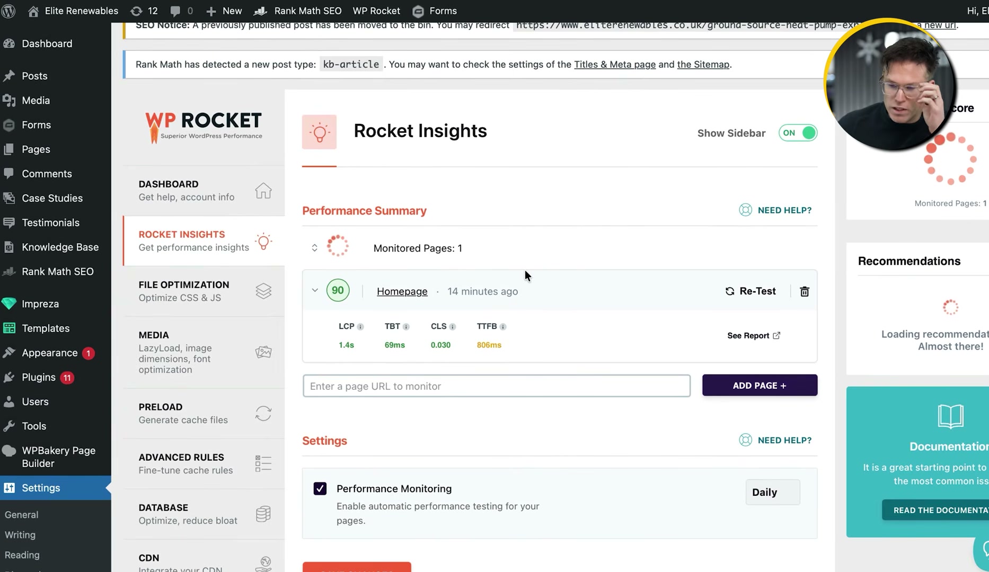Click the page URL monitor input field
989x572 pixels.
tap(496, 386)
